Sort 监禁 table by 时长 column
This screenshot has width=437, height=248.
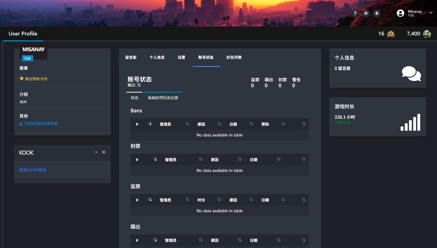(208, 200)
